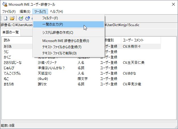Screen dimensions: 178x129
Task: Click 人名 in the さおりばじーな row
Action: (81, 63)
